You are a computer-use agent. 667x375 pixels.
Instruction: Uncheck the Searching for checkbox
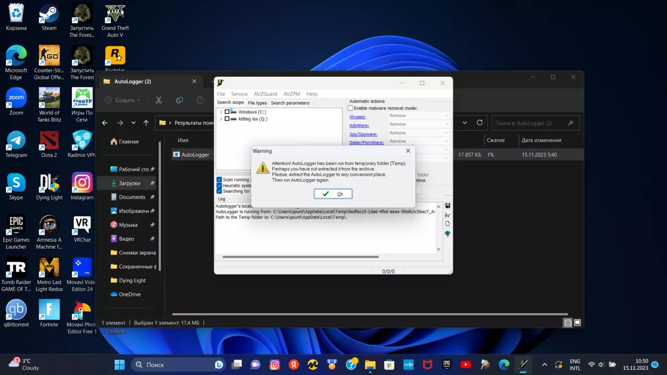(219, 191)
